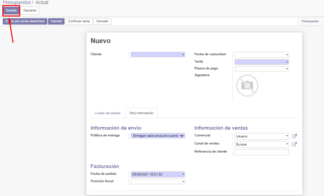Click Confirmar venta button
This screenshot has height=196, width=324.
[x=79, y=21]
